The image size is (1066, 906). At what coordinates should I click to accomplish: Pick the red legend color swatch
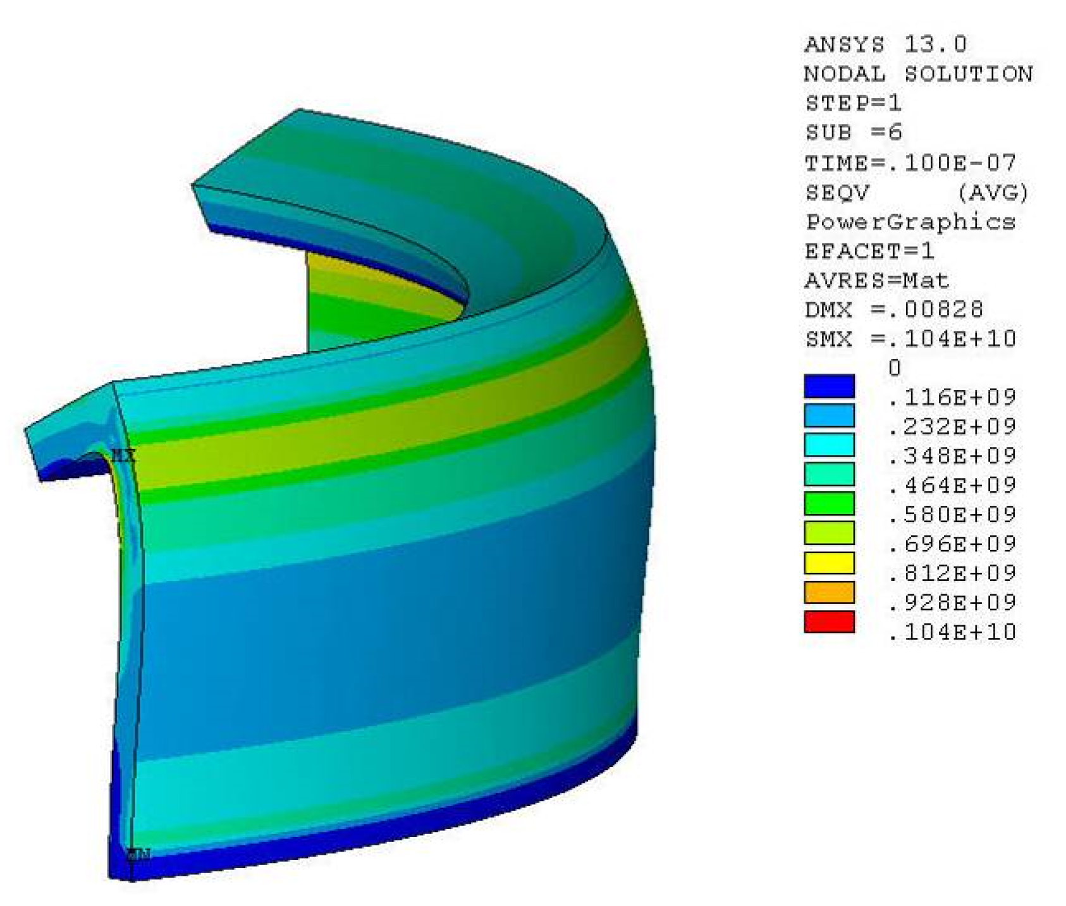tap(829, 621)
